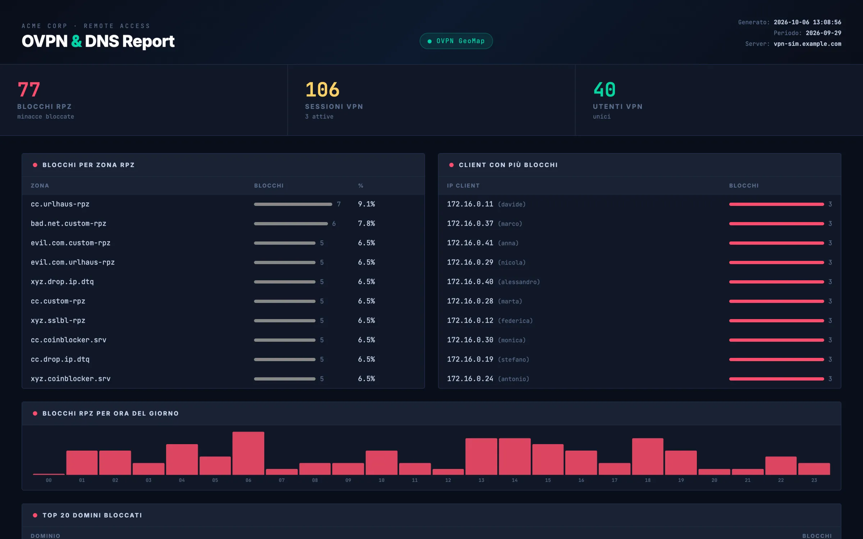This screenshot has width=863, height=539.
Task: Click the davide client red block bar
Action: [776, 204]
